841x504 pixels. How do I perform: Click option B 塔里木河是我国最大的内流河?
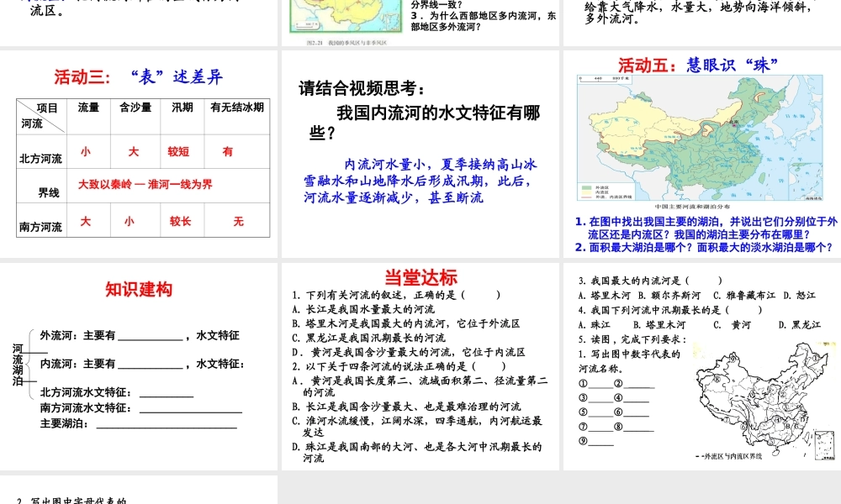point(406,324)
